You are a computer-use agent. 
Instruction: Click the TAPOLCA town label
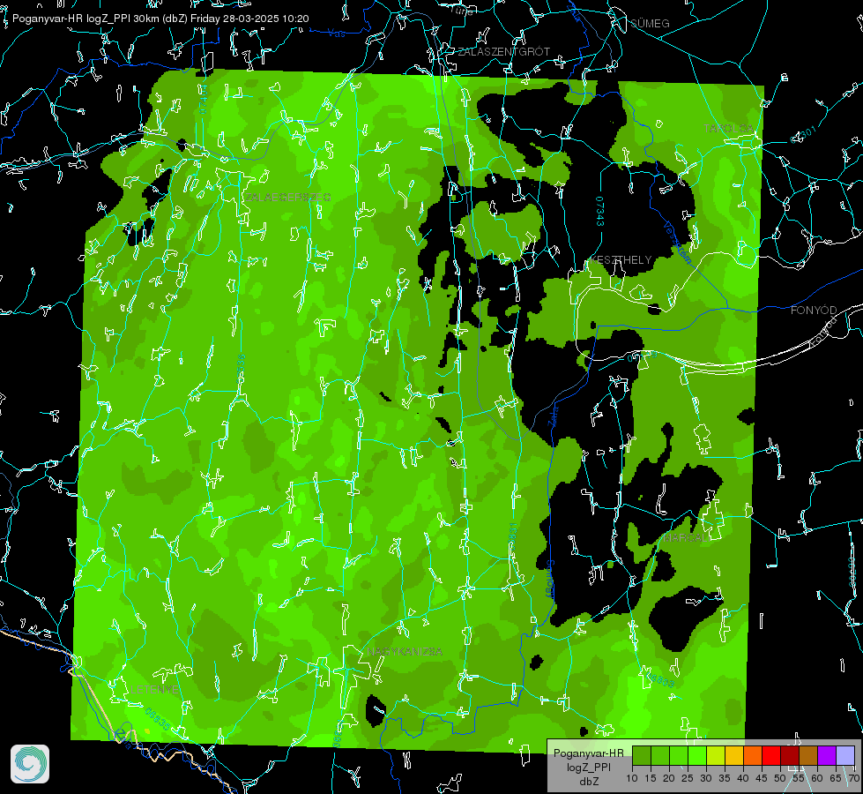(x=729, y=129)
